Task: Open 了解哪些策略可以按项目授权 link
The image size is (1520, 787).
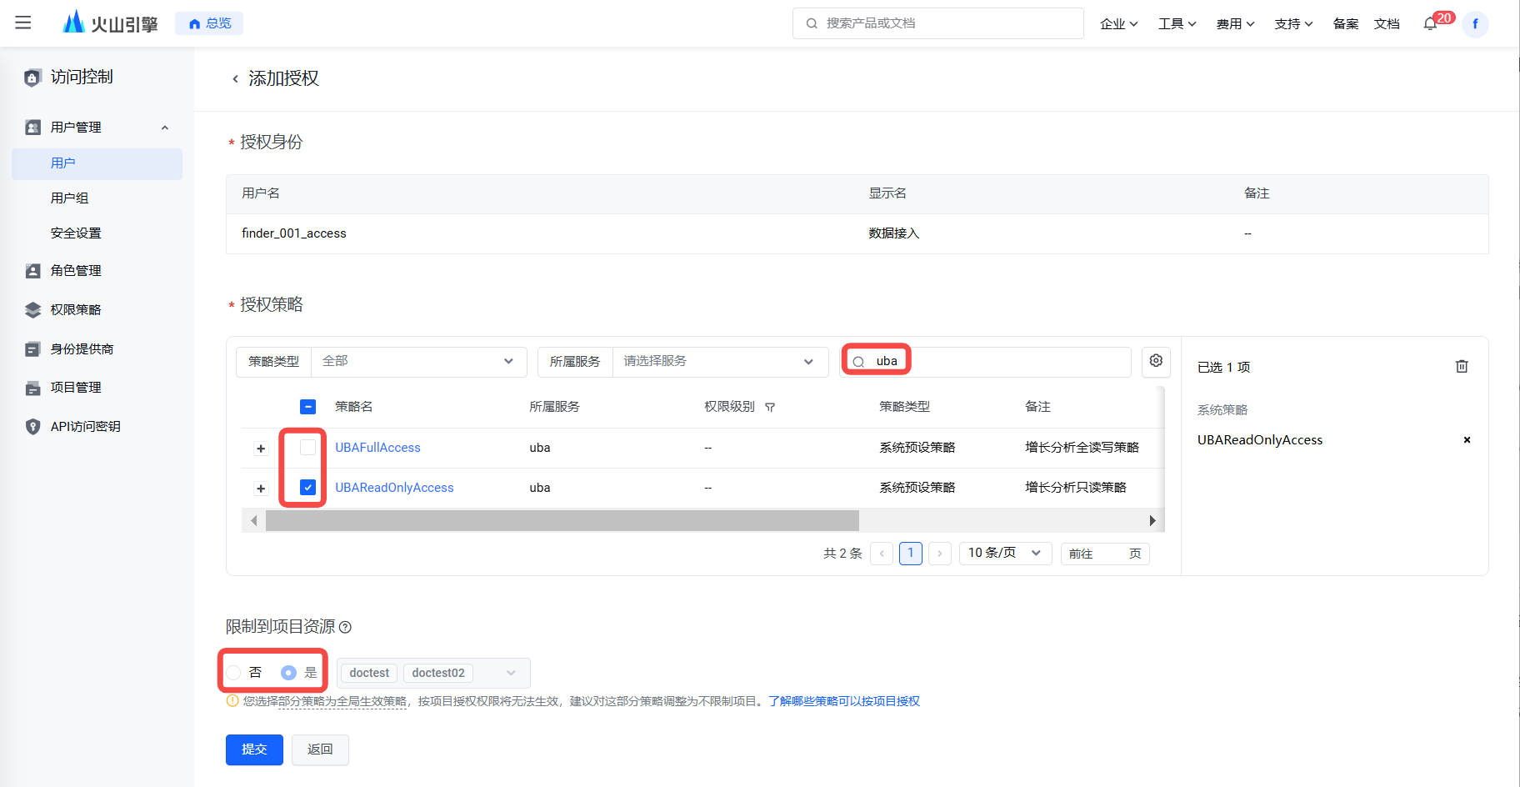Action: tap(844, 701)
